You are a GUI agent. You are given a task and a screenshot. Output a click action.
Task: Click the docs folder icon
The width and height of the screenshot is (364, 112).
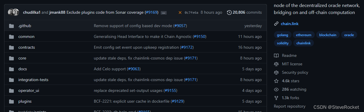[x=11, y=69]
